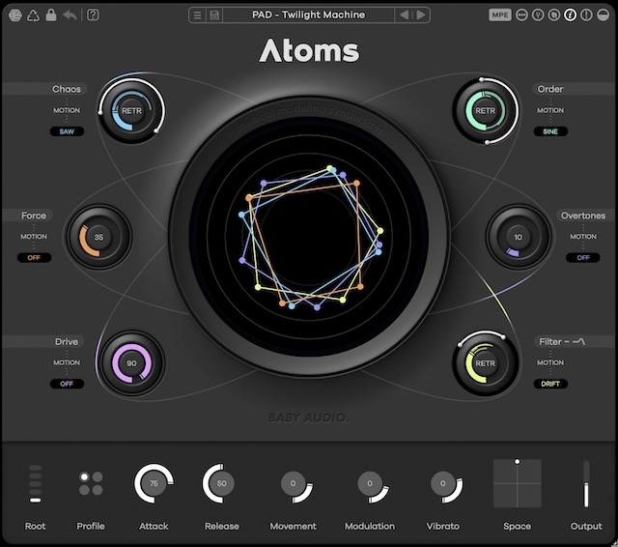Toggle Force motion OFF switch
This screenshot has height=547, width=618.
point(34,258)
